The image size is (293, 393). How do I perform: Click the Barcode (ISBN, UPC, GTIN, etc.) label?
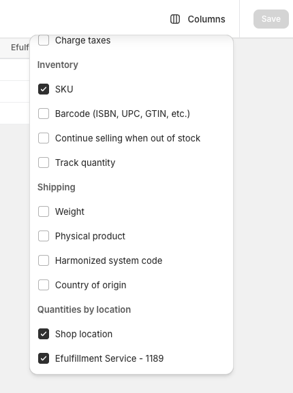[123, 114]
